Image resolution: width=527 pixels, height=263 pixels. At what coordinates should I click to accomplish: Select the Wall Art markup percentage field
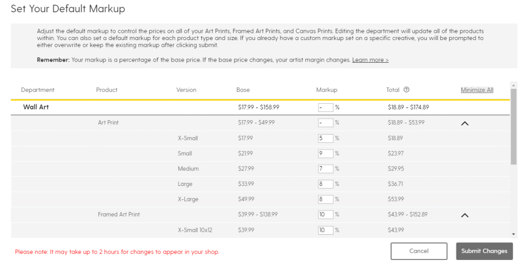(325, 107)
